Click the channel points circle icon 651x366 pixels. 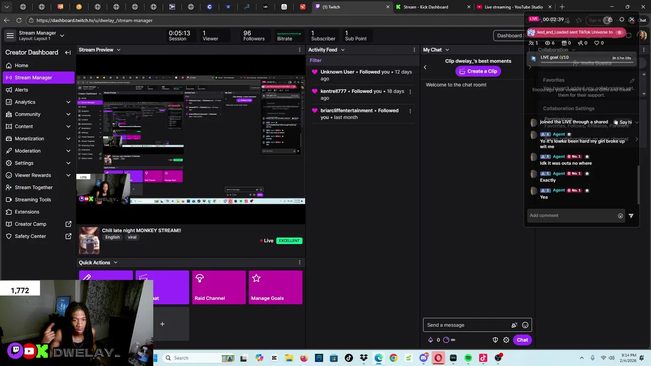(x=446, y=340)
